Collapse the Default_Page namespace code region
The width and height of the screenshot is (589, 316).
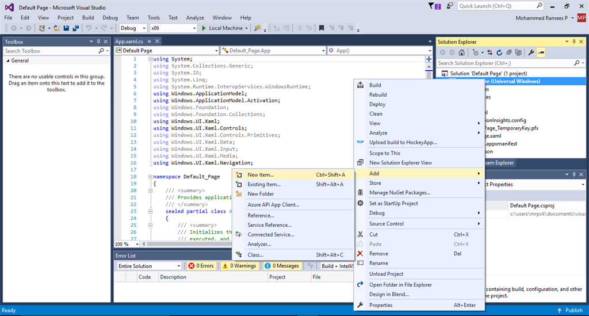(150, 177)
